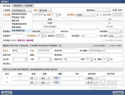Open guest row 1 性别 dropdown
The width and height of the screenshot is (125, 95).
(33, 78)
